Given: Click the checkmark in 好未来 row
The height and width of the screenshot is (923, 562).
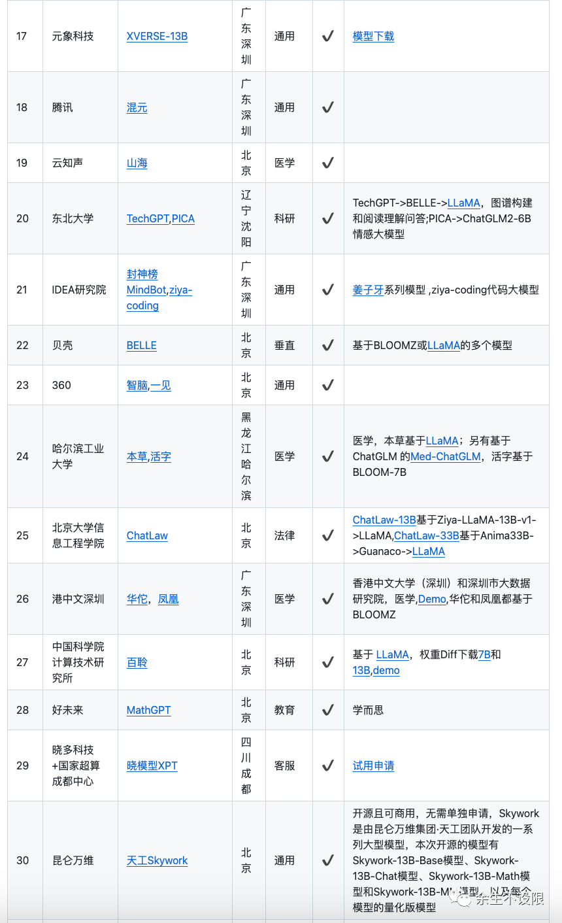Looking at the screenshot, I should point(328,710).
